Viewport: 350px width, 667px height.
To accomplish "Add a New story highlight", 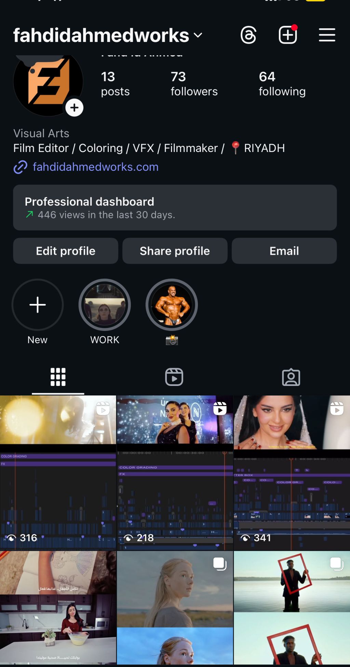I will coord(38,305).
